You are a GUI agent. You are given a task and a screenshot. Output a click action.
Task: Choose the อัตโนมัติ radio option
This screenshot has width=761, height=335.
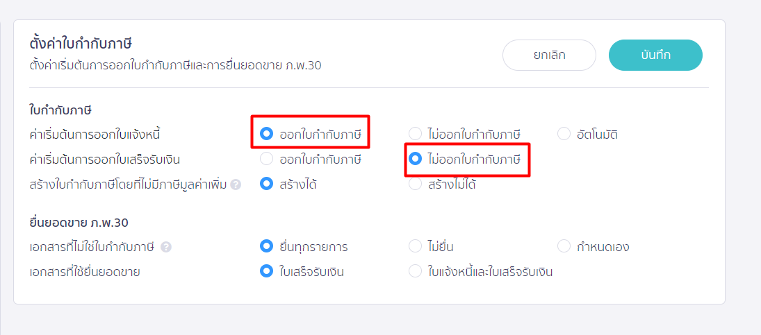(x=564, y=134)
